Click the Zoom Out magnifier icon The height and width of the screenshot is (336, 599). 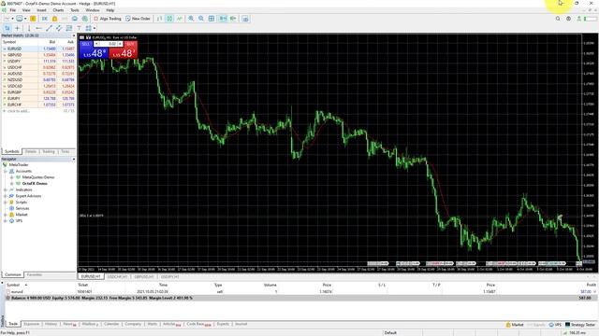[x=201, y=19]
